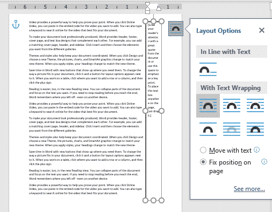Click the left indent square marker on ruler
The image size is (272, 212).
click(147, 12)
